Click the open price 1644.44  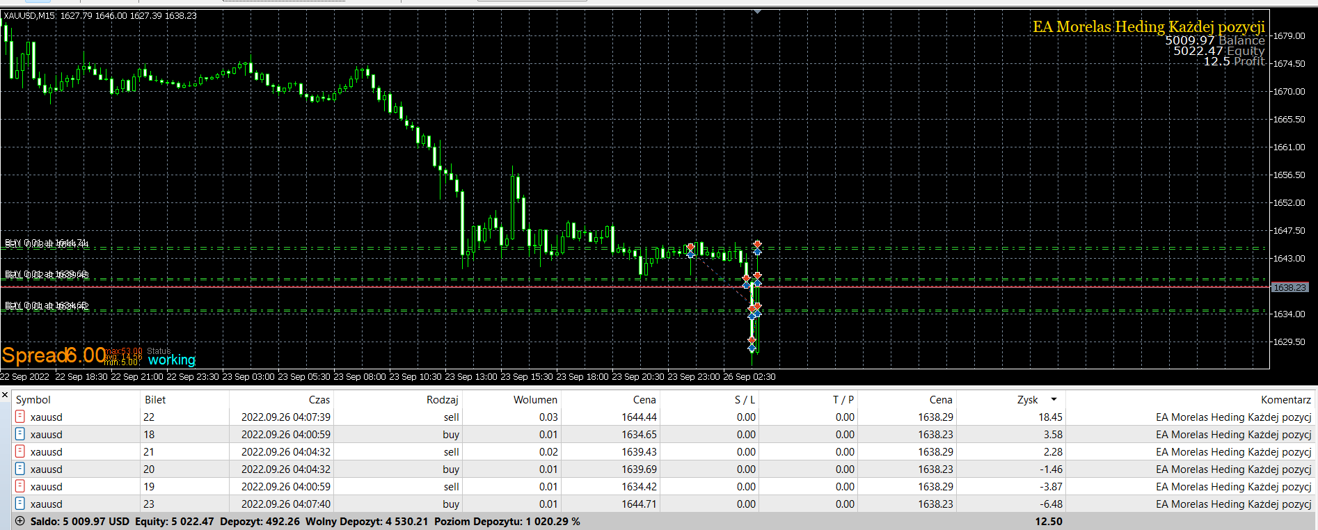click(639, 417)
